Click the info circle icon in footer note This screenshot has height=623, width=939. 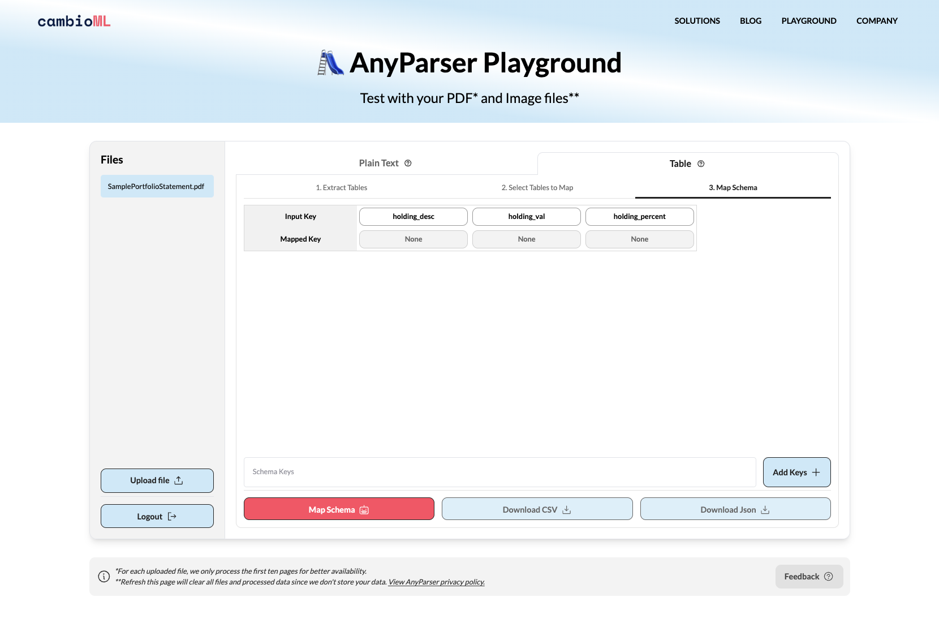click(x=104, y=577)
